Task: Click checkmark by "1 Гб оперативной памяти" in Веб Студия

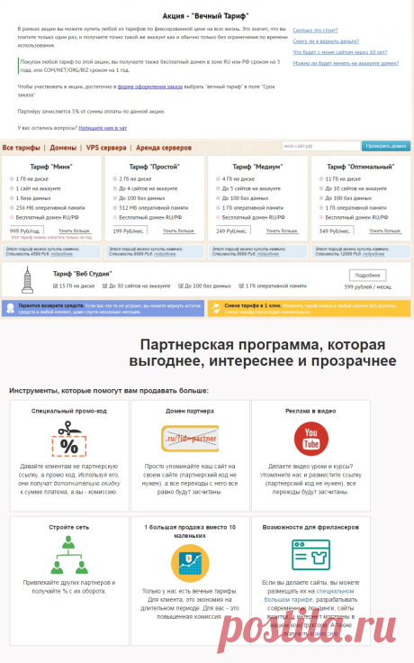Action: (241, 286)
